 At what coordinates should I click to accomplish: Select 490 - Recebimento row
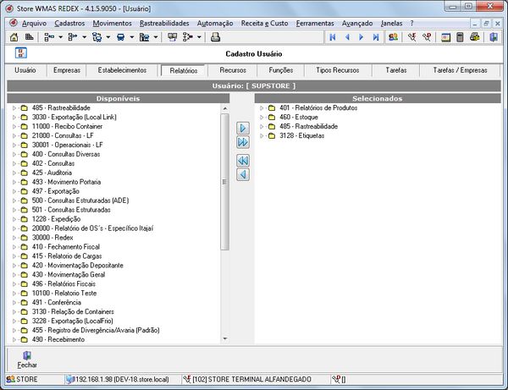[x=58, y=339]
